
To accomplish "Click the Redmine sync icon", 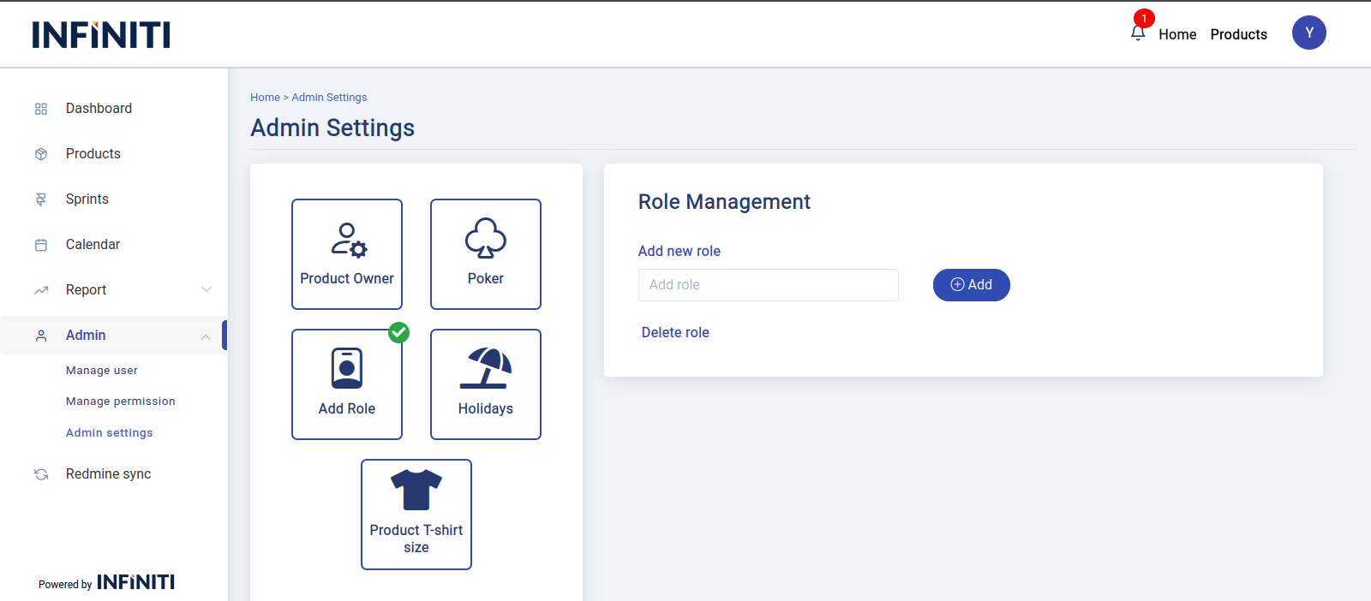I will (41, 474).
